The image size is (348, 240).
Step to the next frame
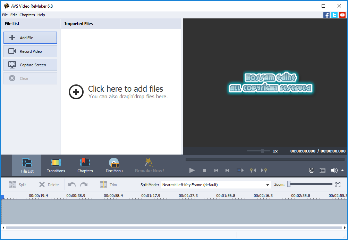coord(227,171)
